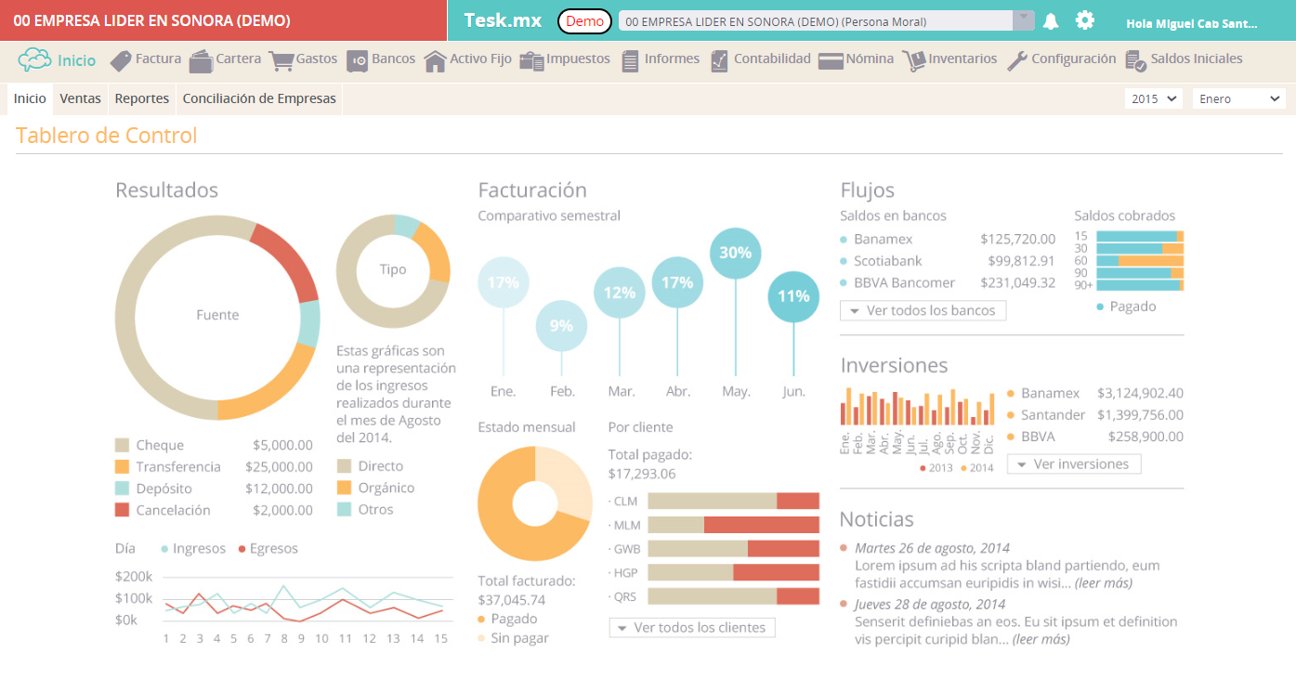Open the Inventarios hand truck icon
This screenshot has height=679, width=1296.
point(914,61)
